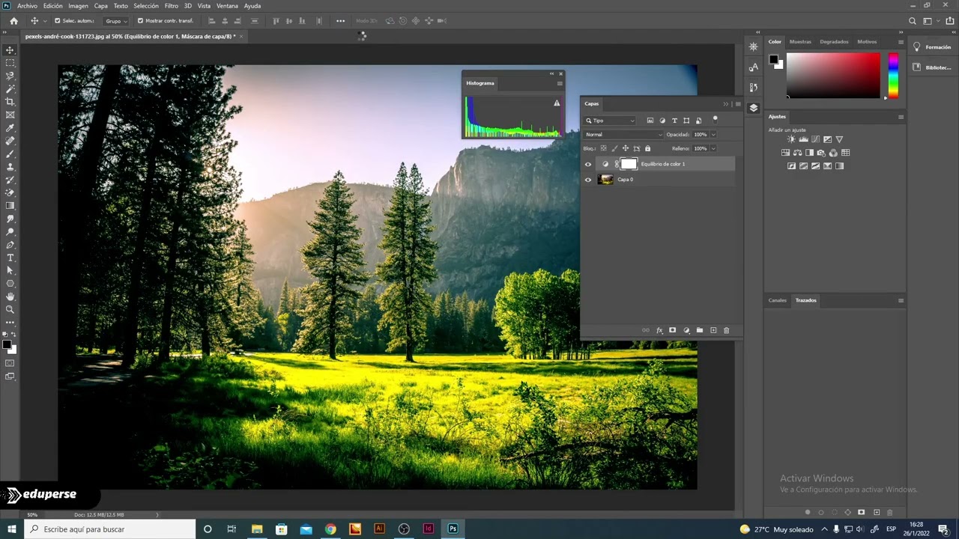Click the Windows taskbar search box

[x=110, y=529]
